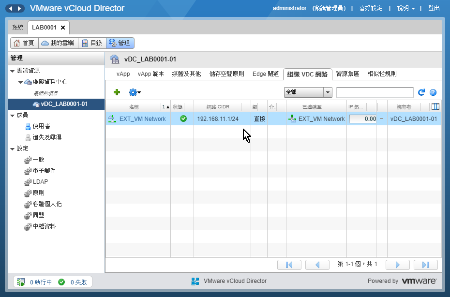Viewport: 450px width, 297px height.
Task: Open the column chooser icon
Action: click(x=435, y=107)
